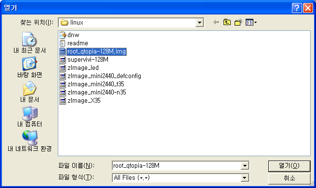Click the 열기(O) button
The height and width of the screenshot is (188, 316).
(289, 166)
